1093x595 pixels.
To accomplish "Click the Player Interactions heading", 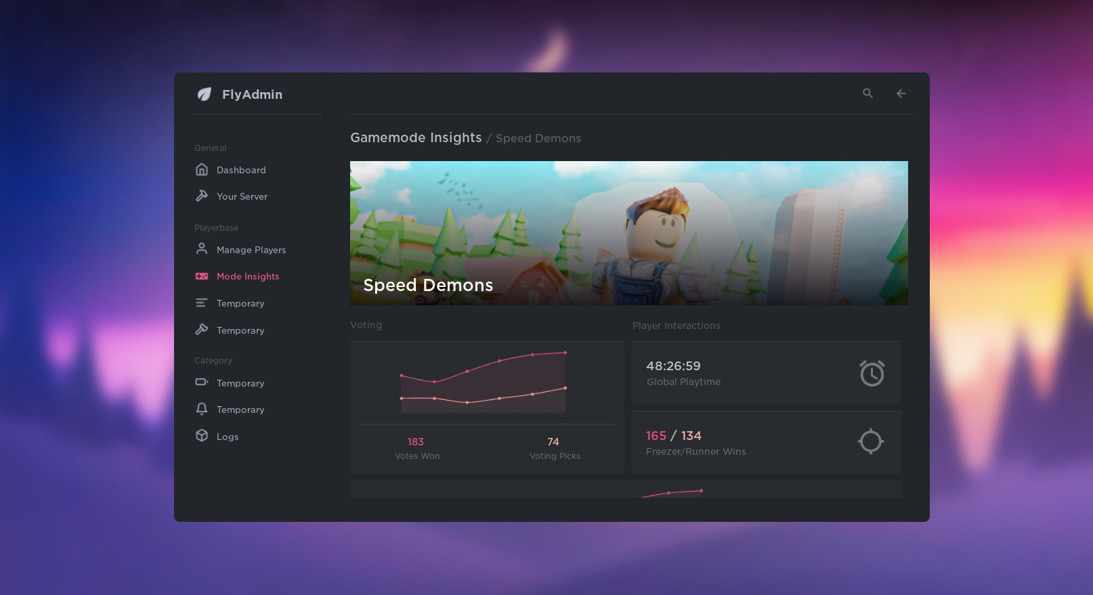I will (677, 326).
